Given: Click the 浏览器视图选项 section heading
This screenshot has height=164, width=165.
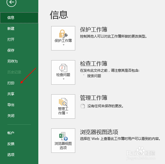Looking at the screenshot, I should tap(99, 132).
